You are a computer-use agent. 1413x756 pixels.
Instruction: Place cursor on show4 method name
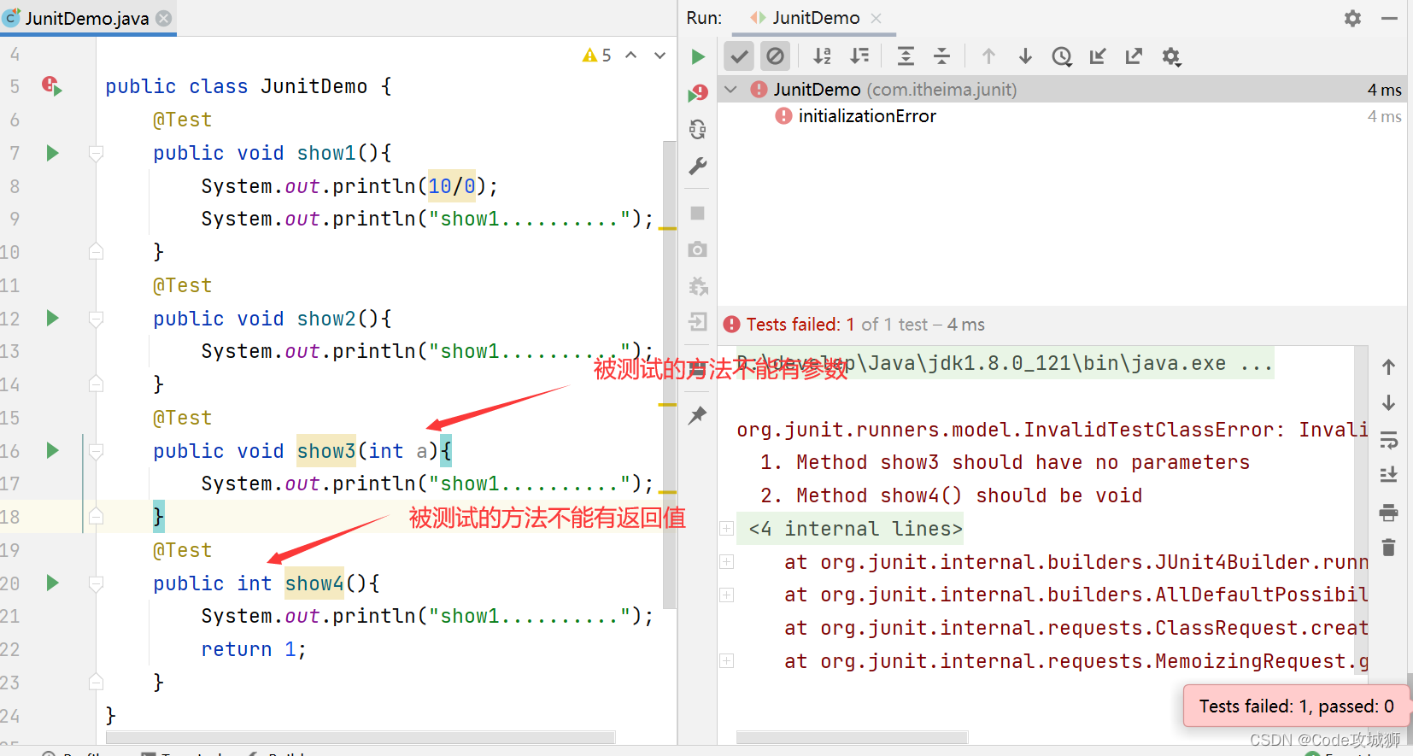point(314,583)
